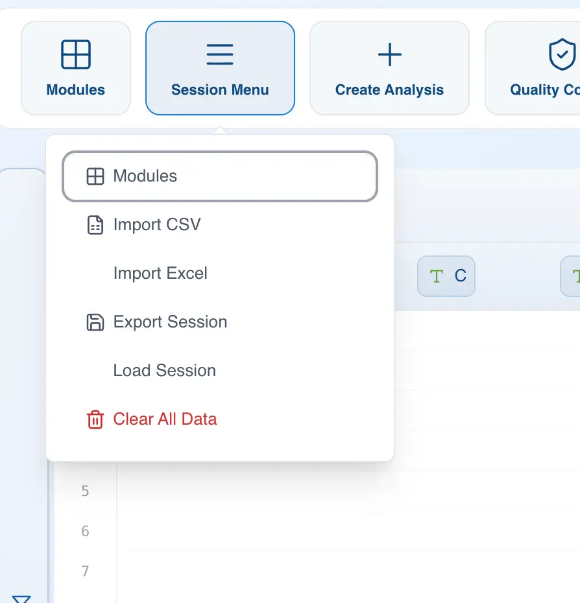Select row number 7 header
Screen dimensions: 580x603
85,571
